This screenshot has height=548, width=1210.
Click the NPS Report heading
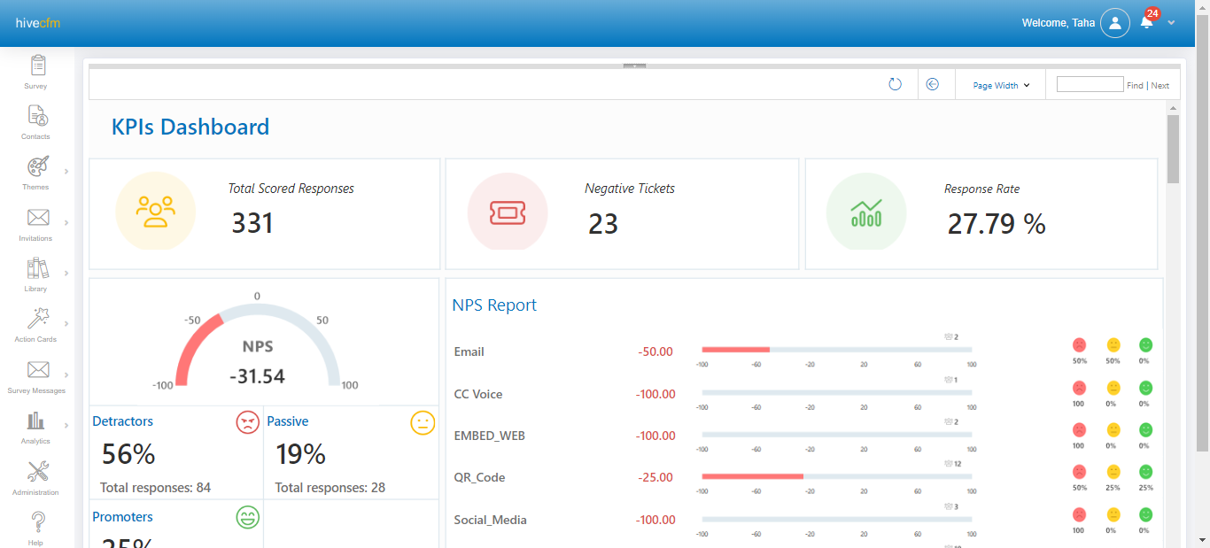[494, 305]
